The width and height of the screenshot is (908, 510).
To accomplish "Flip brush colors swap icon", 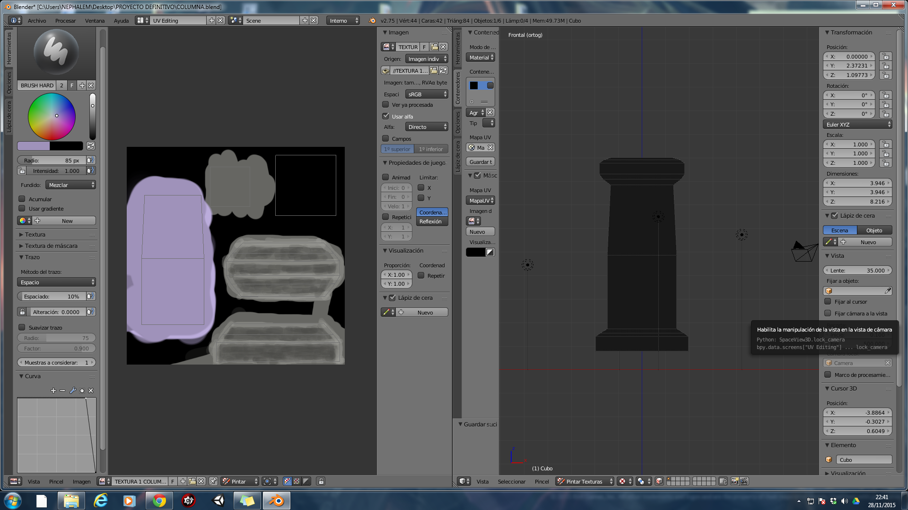I will tap(91, 146).
